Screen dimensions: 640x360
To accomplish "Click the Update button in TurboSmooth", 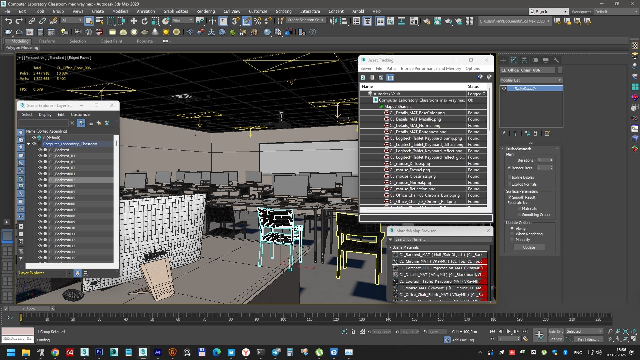I will pos(529,247).
